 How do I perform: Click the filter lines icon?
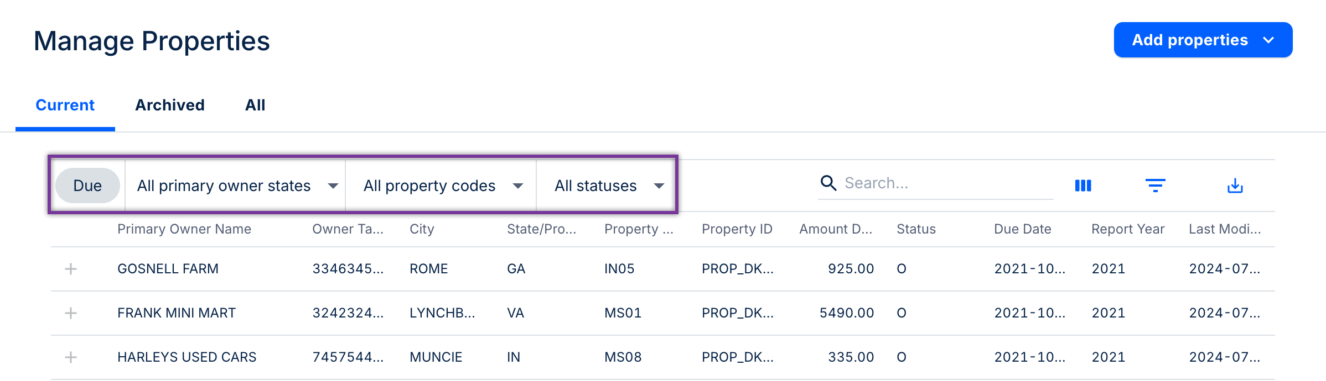coord(1155,186)
